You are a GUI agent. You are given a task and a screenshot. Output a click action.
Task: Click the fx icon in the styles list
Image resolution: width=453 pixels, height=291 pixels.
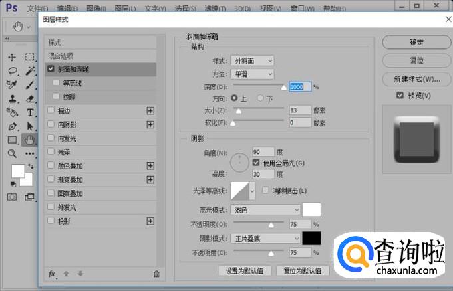[x=52, y=273]
